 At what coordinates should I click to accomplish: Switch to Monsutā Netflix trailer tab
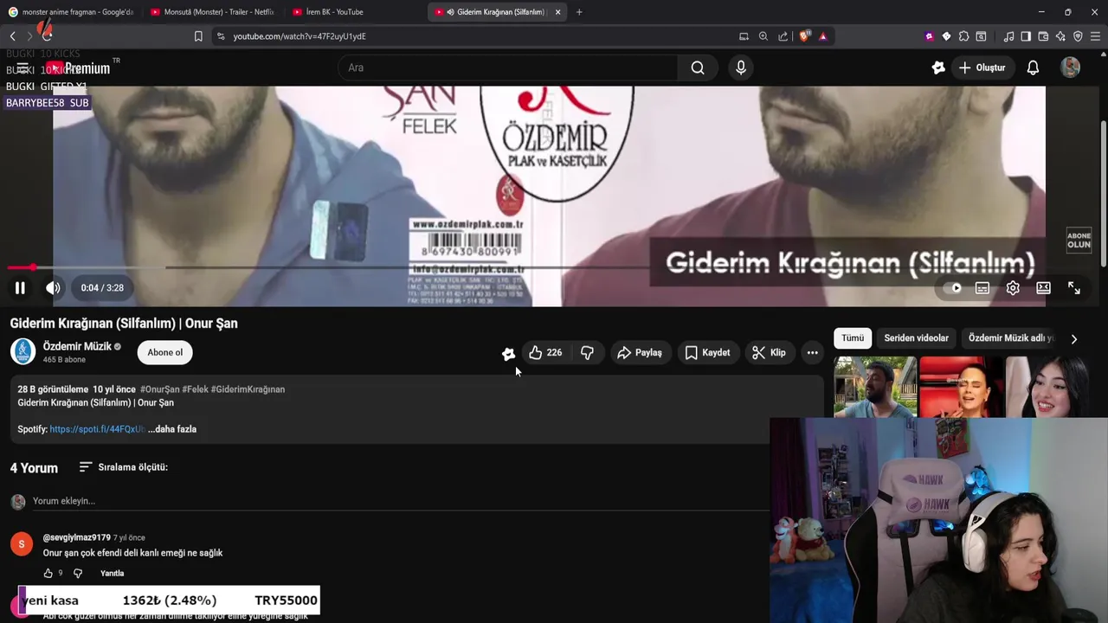211,12
